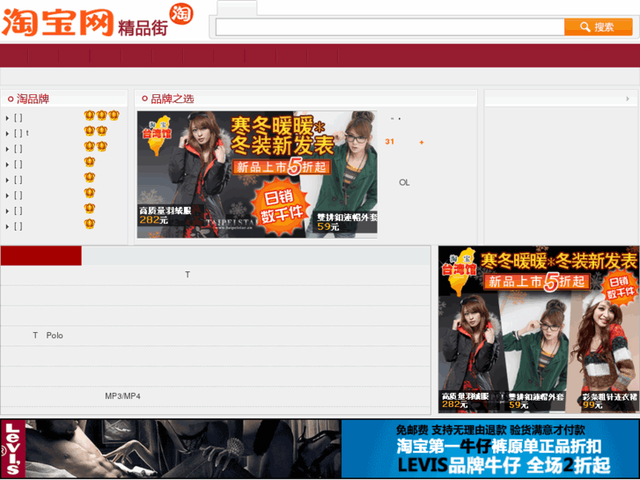Click the crowns in the '[ ] t' row

pyautogui.click(x=96, y=131)
